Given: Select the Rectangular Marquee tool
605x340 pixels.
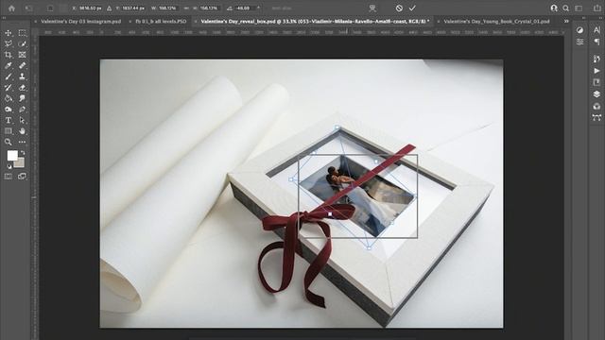Looking at the screenshot, I should tap(23, 33).
